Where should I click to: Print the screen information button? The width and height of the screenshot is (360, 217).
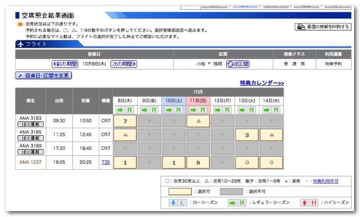click(323, 27)
